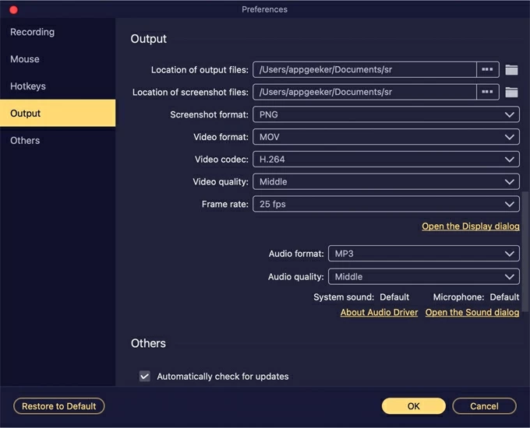
Task: Expand the Video codec H.264 dropdown
Action: [385, 160]
